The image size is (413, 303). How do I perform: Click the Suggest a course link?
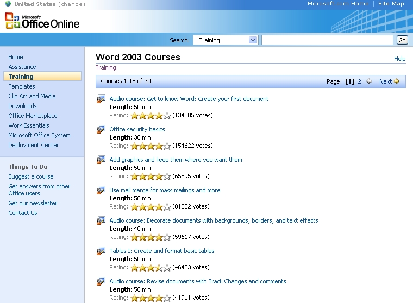click(31, 176)
